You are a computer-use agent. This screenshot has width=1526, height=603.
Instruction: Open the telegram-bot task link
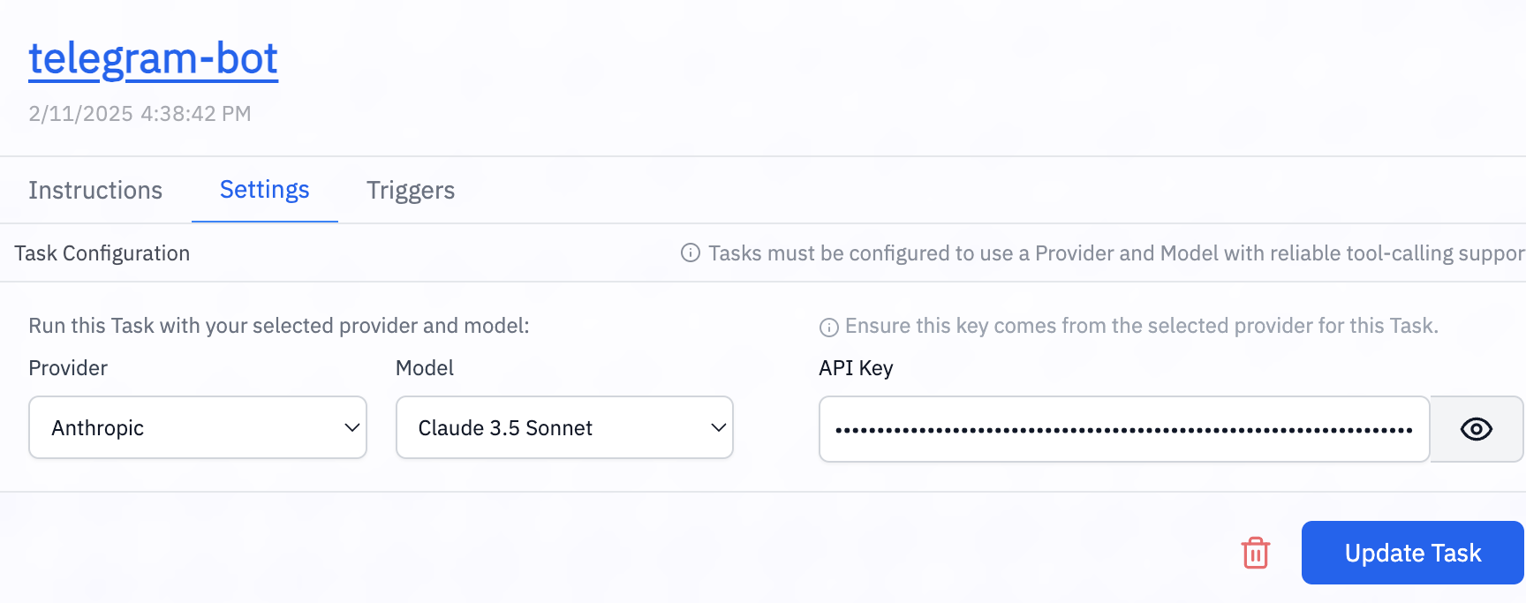(x=153, y=59)
